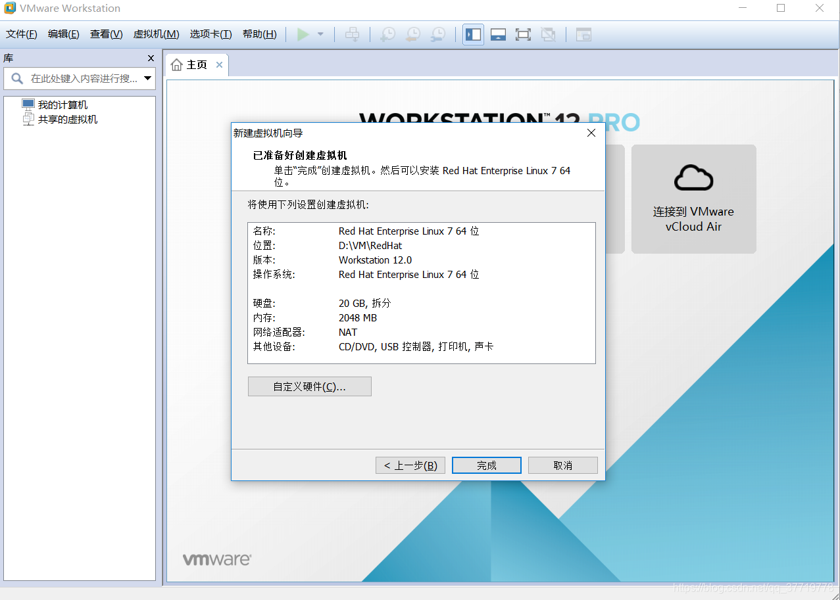Maximize the VMware Workstation window

[781, 9]
